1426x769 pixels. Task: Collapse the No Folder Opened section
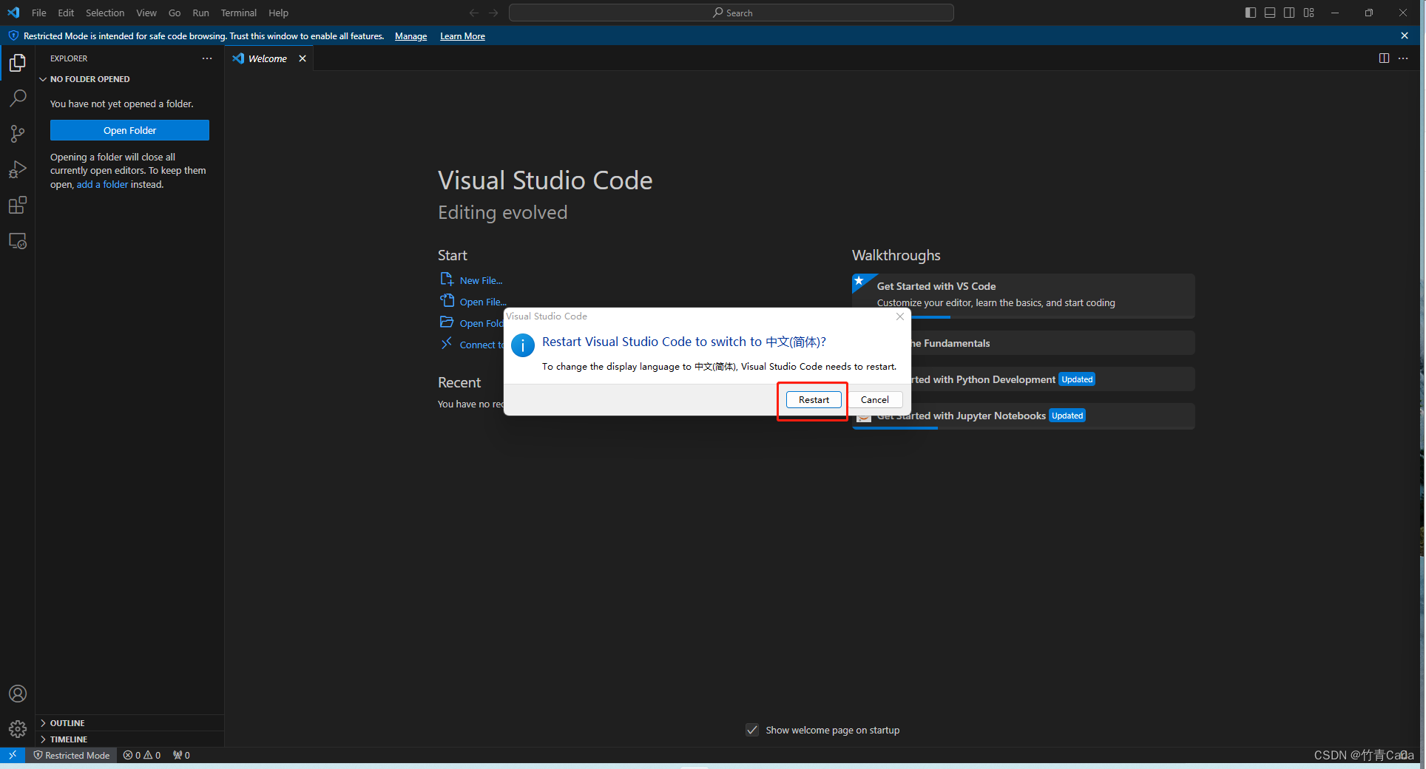(x=129, y=79)
